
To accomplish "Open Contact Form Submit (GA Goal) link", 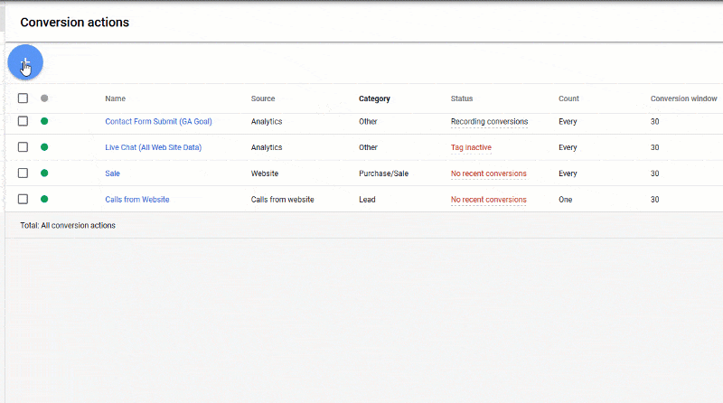I will pos(159,121).
